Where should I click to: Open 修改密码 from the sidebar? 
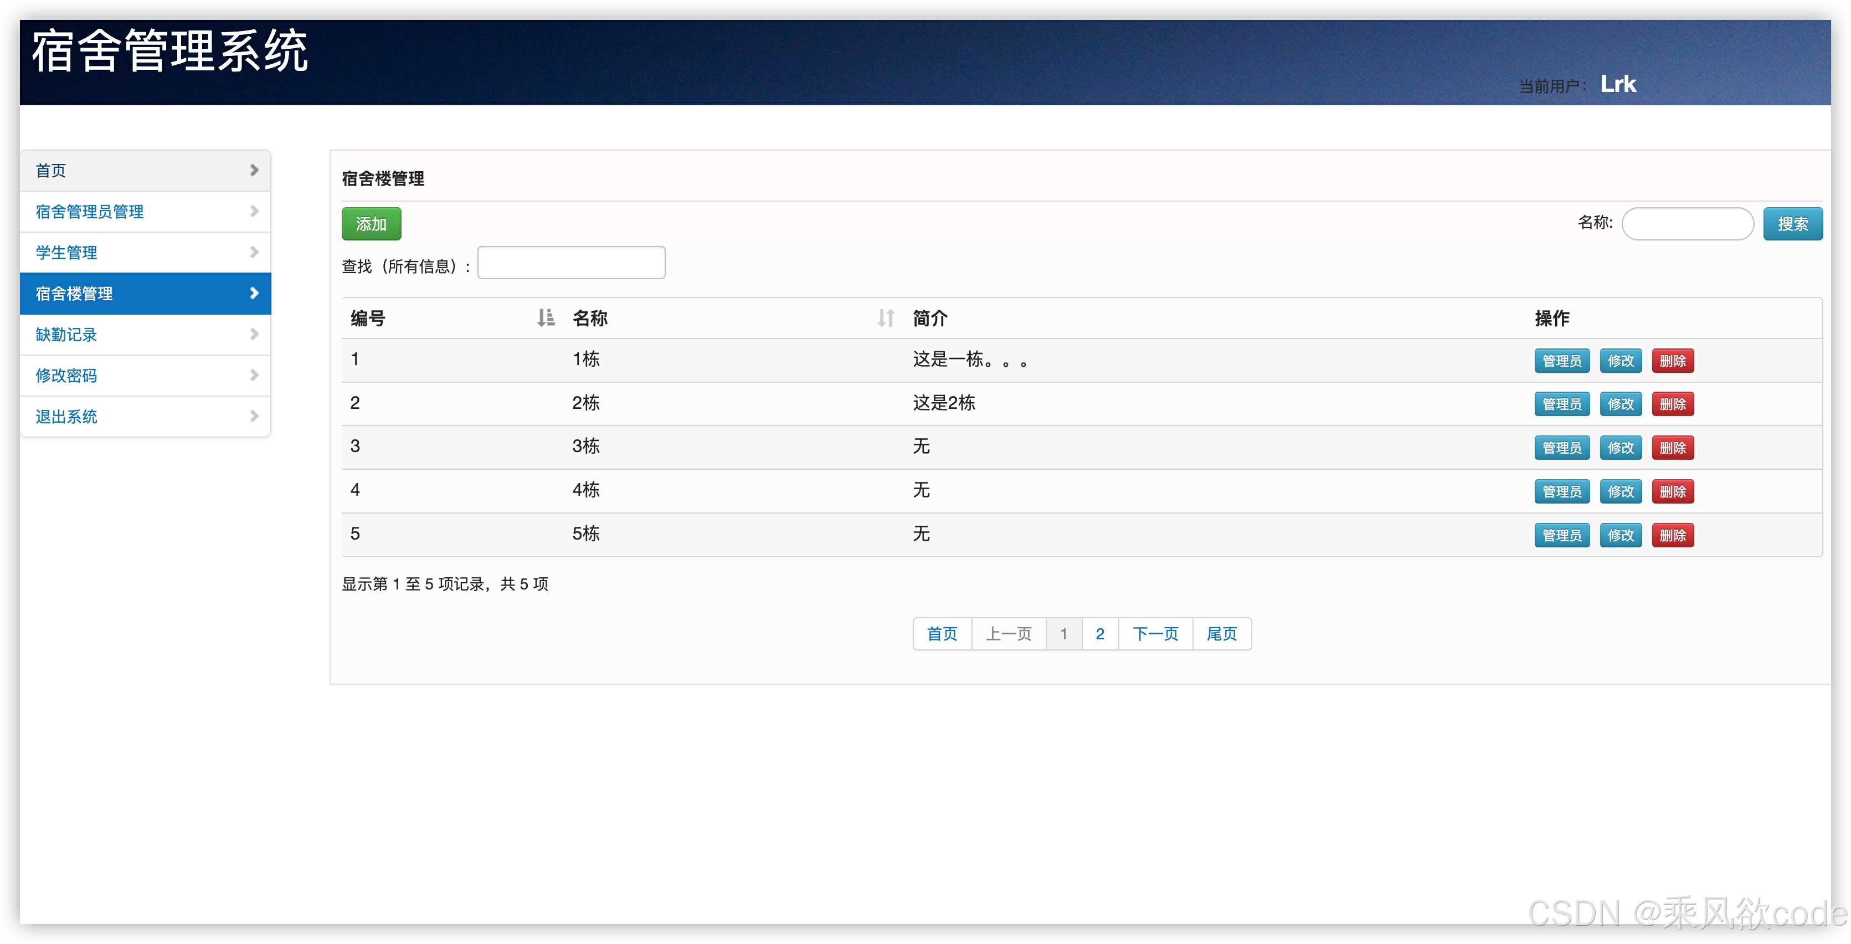pos(66,375)
